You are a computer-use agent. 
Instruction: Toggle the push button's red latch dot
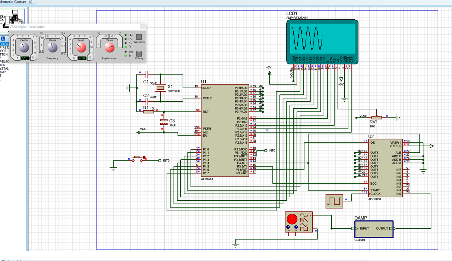coord(144,158)
